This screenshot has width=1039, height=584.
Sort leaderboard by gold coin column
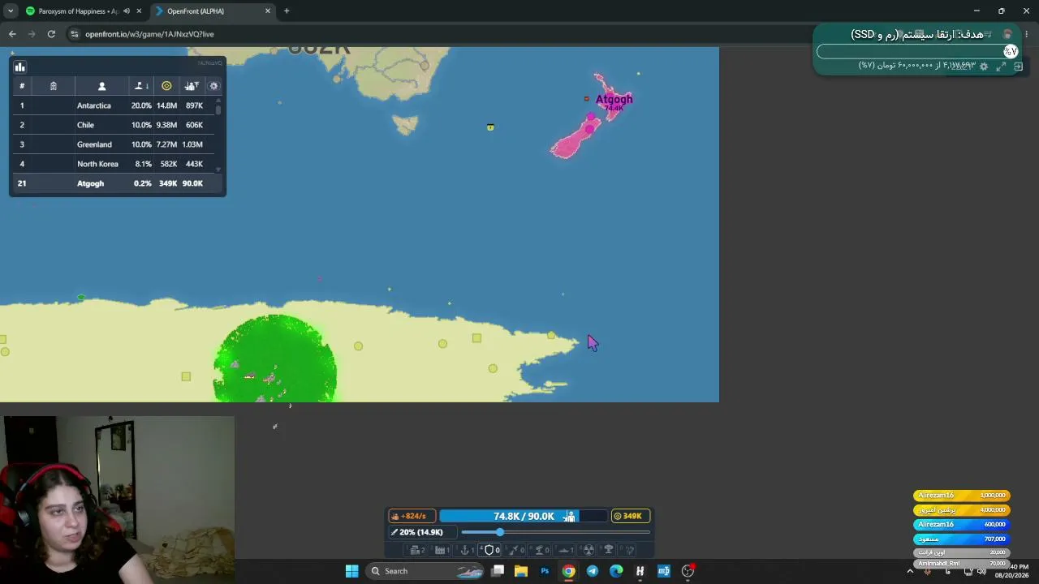(x=166, y=86)
